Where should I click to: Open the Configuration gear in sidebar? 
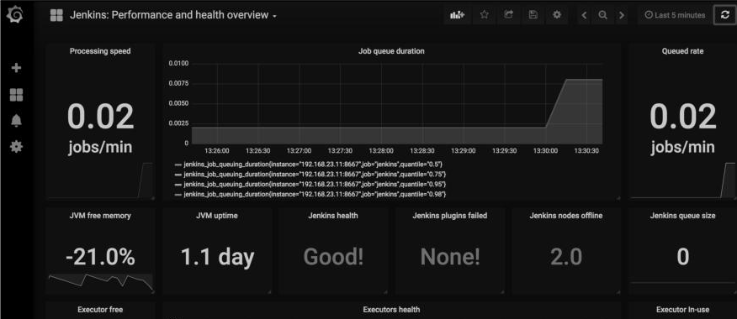16,147
